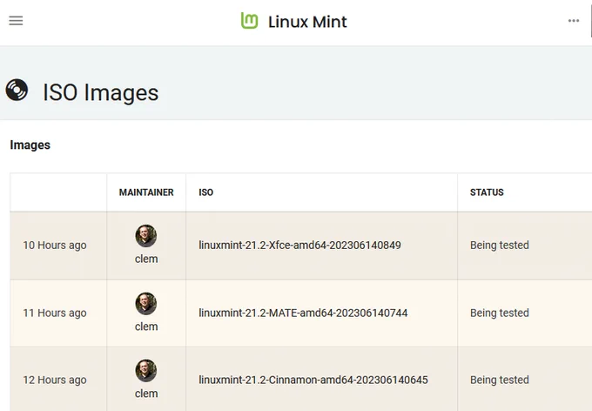This screenshot has height=411, width=592.
Task: Click clem's avatar in the Cinnamon row
Action: tap(146, 370)
